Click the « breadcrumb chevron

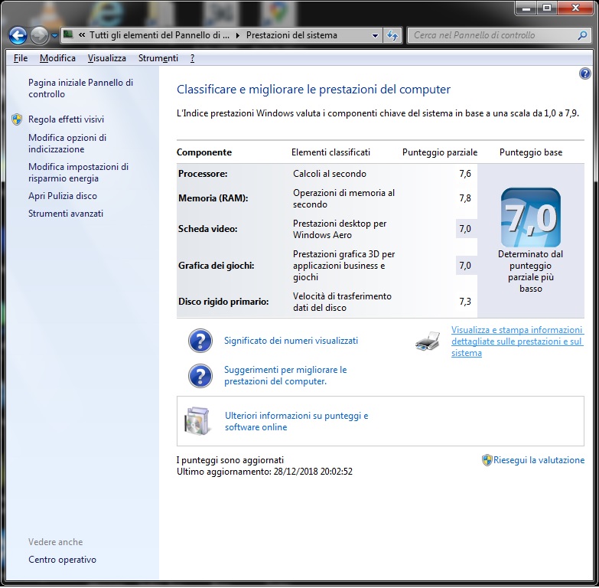tap(82, 35)
